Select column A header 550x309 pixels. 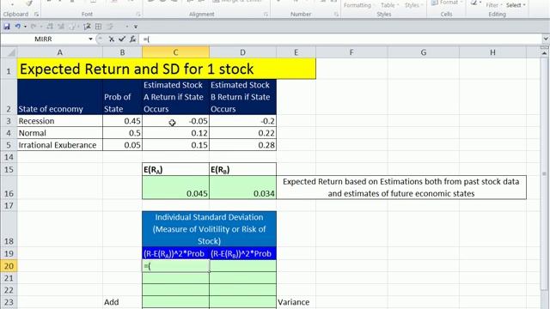point(59,52)
